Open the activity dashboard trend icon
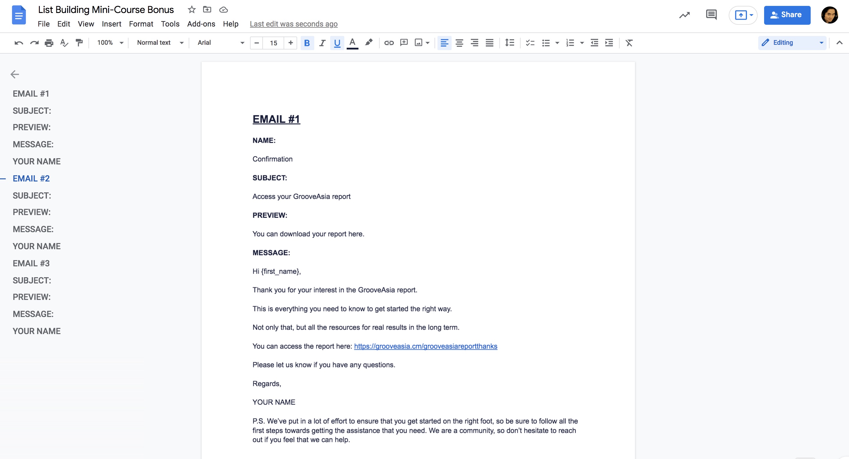Screen dimensions: 849x459 685,15
